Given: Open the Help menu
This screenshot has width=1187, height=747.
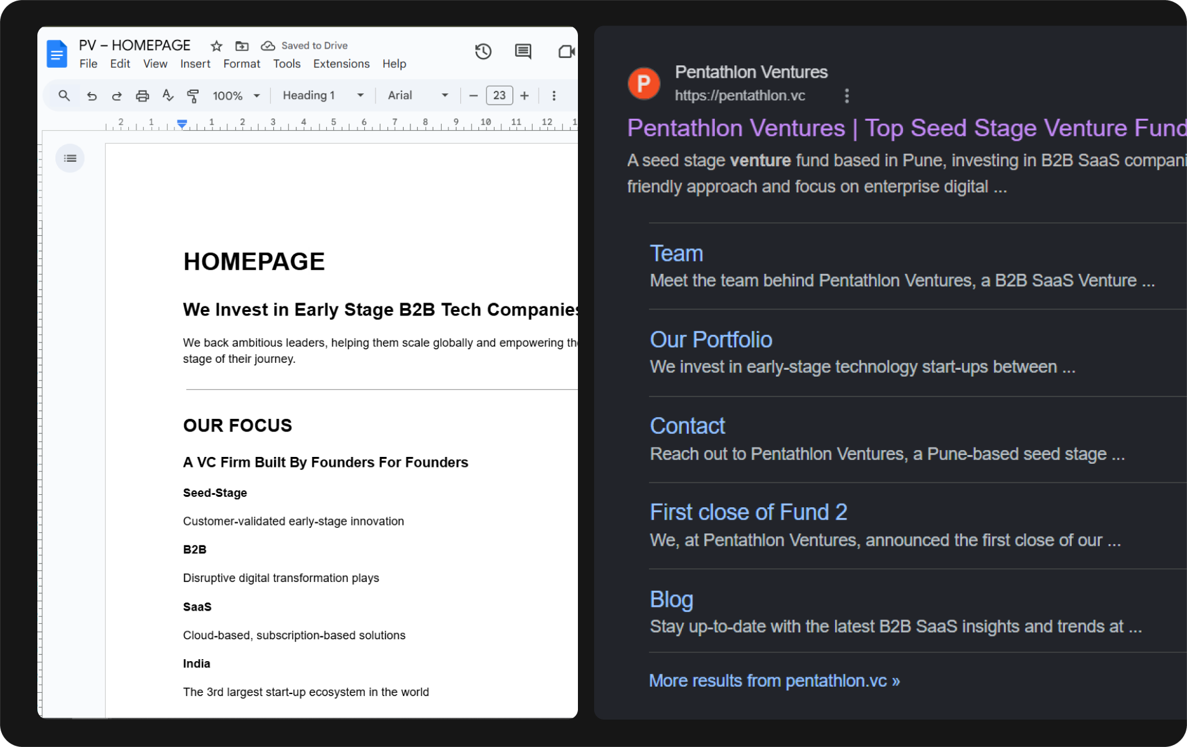Looking at the screenshot, I should pyautogui.click(x=394, y=64).
